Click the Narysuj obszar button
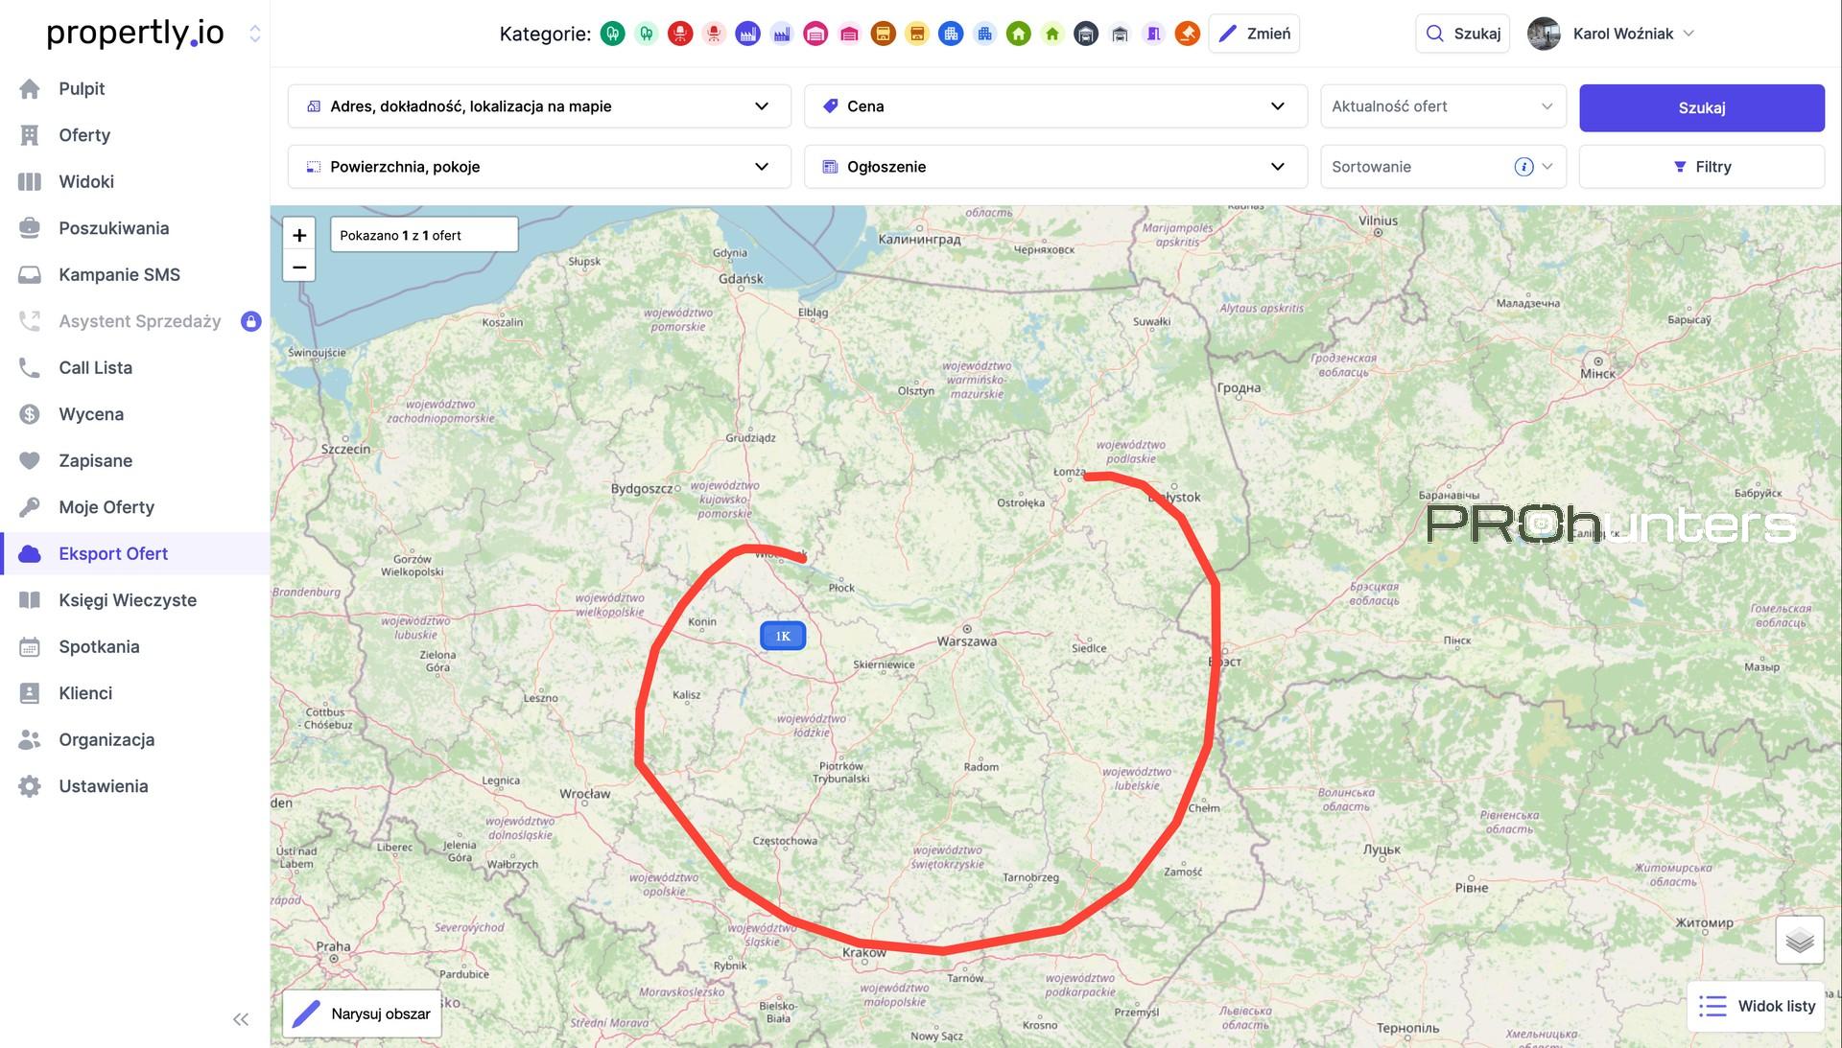 pyautogui.click(x=362, y=1013)
